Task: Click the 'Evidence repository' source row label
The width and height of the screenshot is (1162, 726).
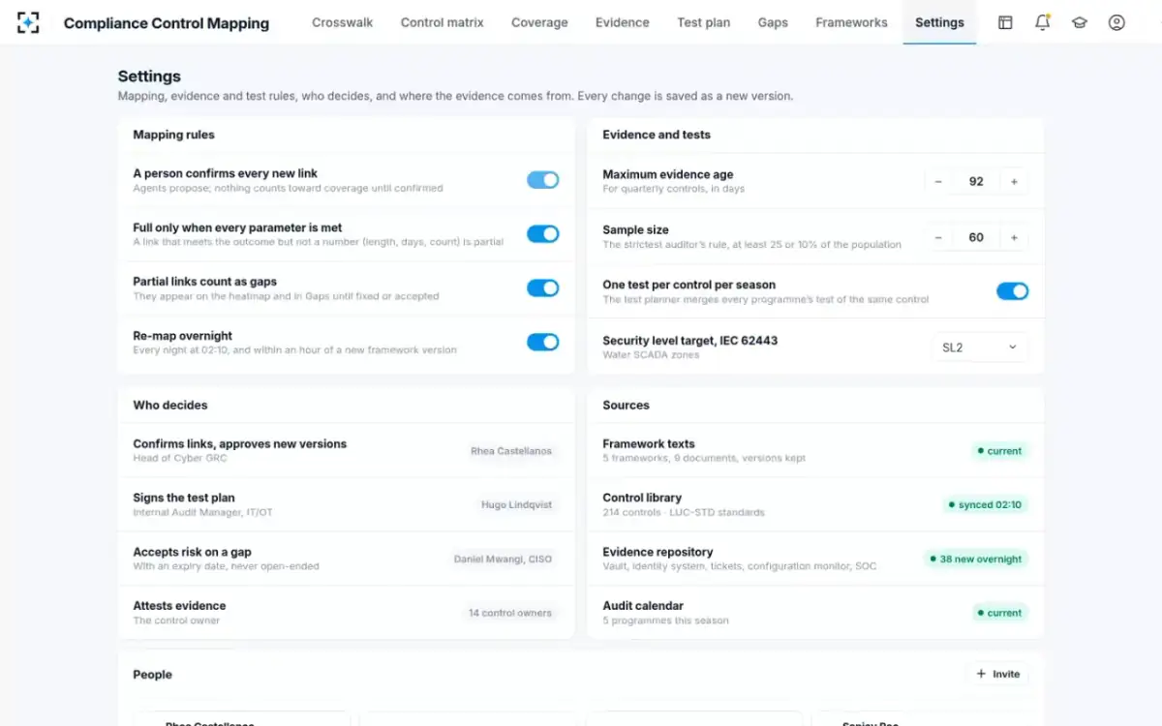Action: click(657, 552)
